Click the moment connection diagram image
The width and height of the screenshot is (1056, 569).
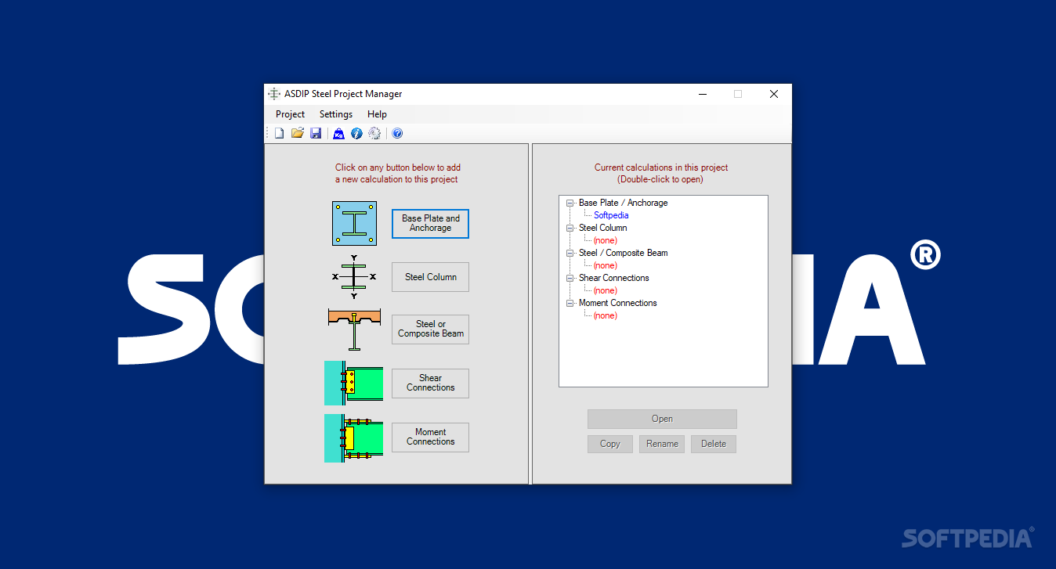coord(353,438)
